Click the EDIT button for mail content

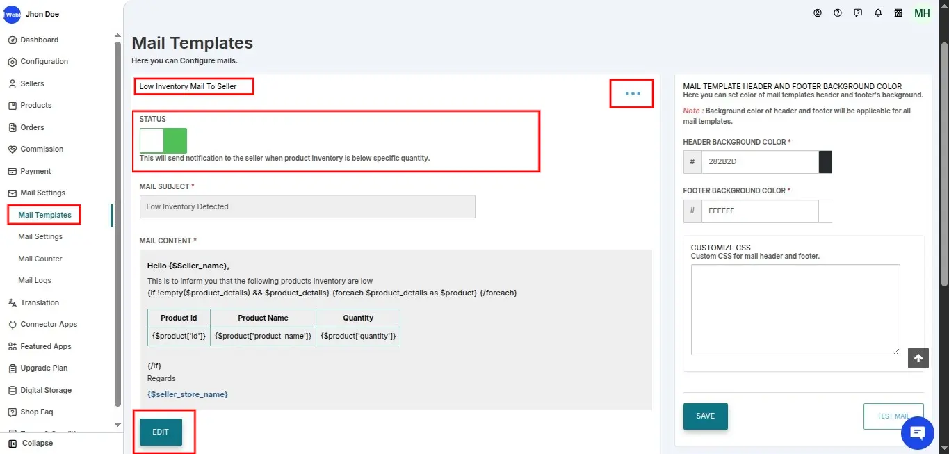click(161, 431)
